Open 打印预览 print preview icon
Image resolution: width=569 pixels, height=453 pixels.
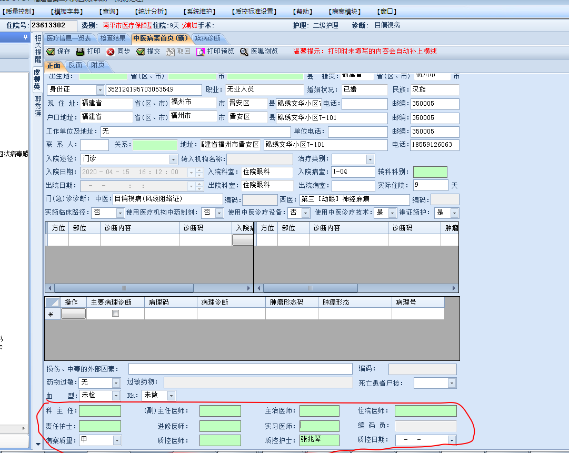coord(201,52)
